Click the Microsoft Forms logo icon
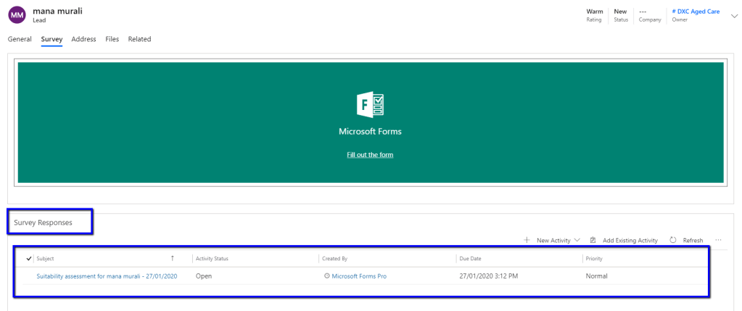Screen dimensions: 742x311 [x=370, y=106]
